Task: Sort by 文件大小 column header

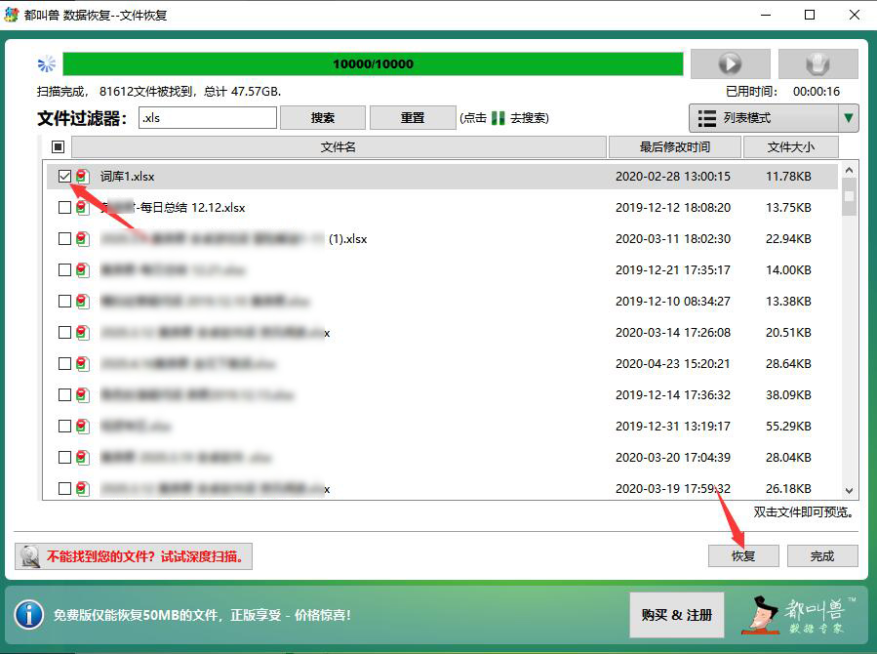Action: (790, 147)
